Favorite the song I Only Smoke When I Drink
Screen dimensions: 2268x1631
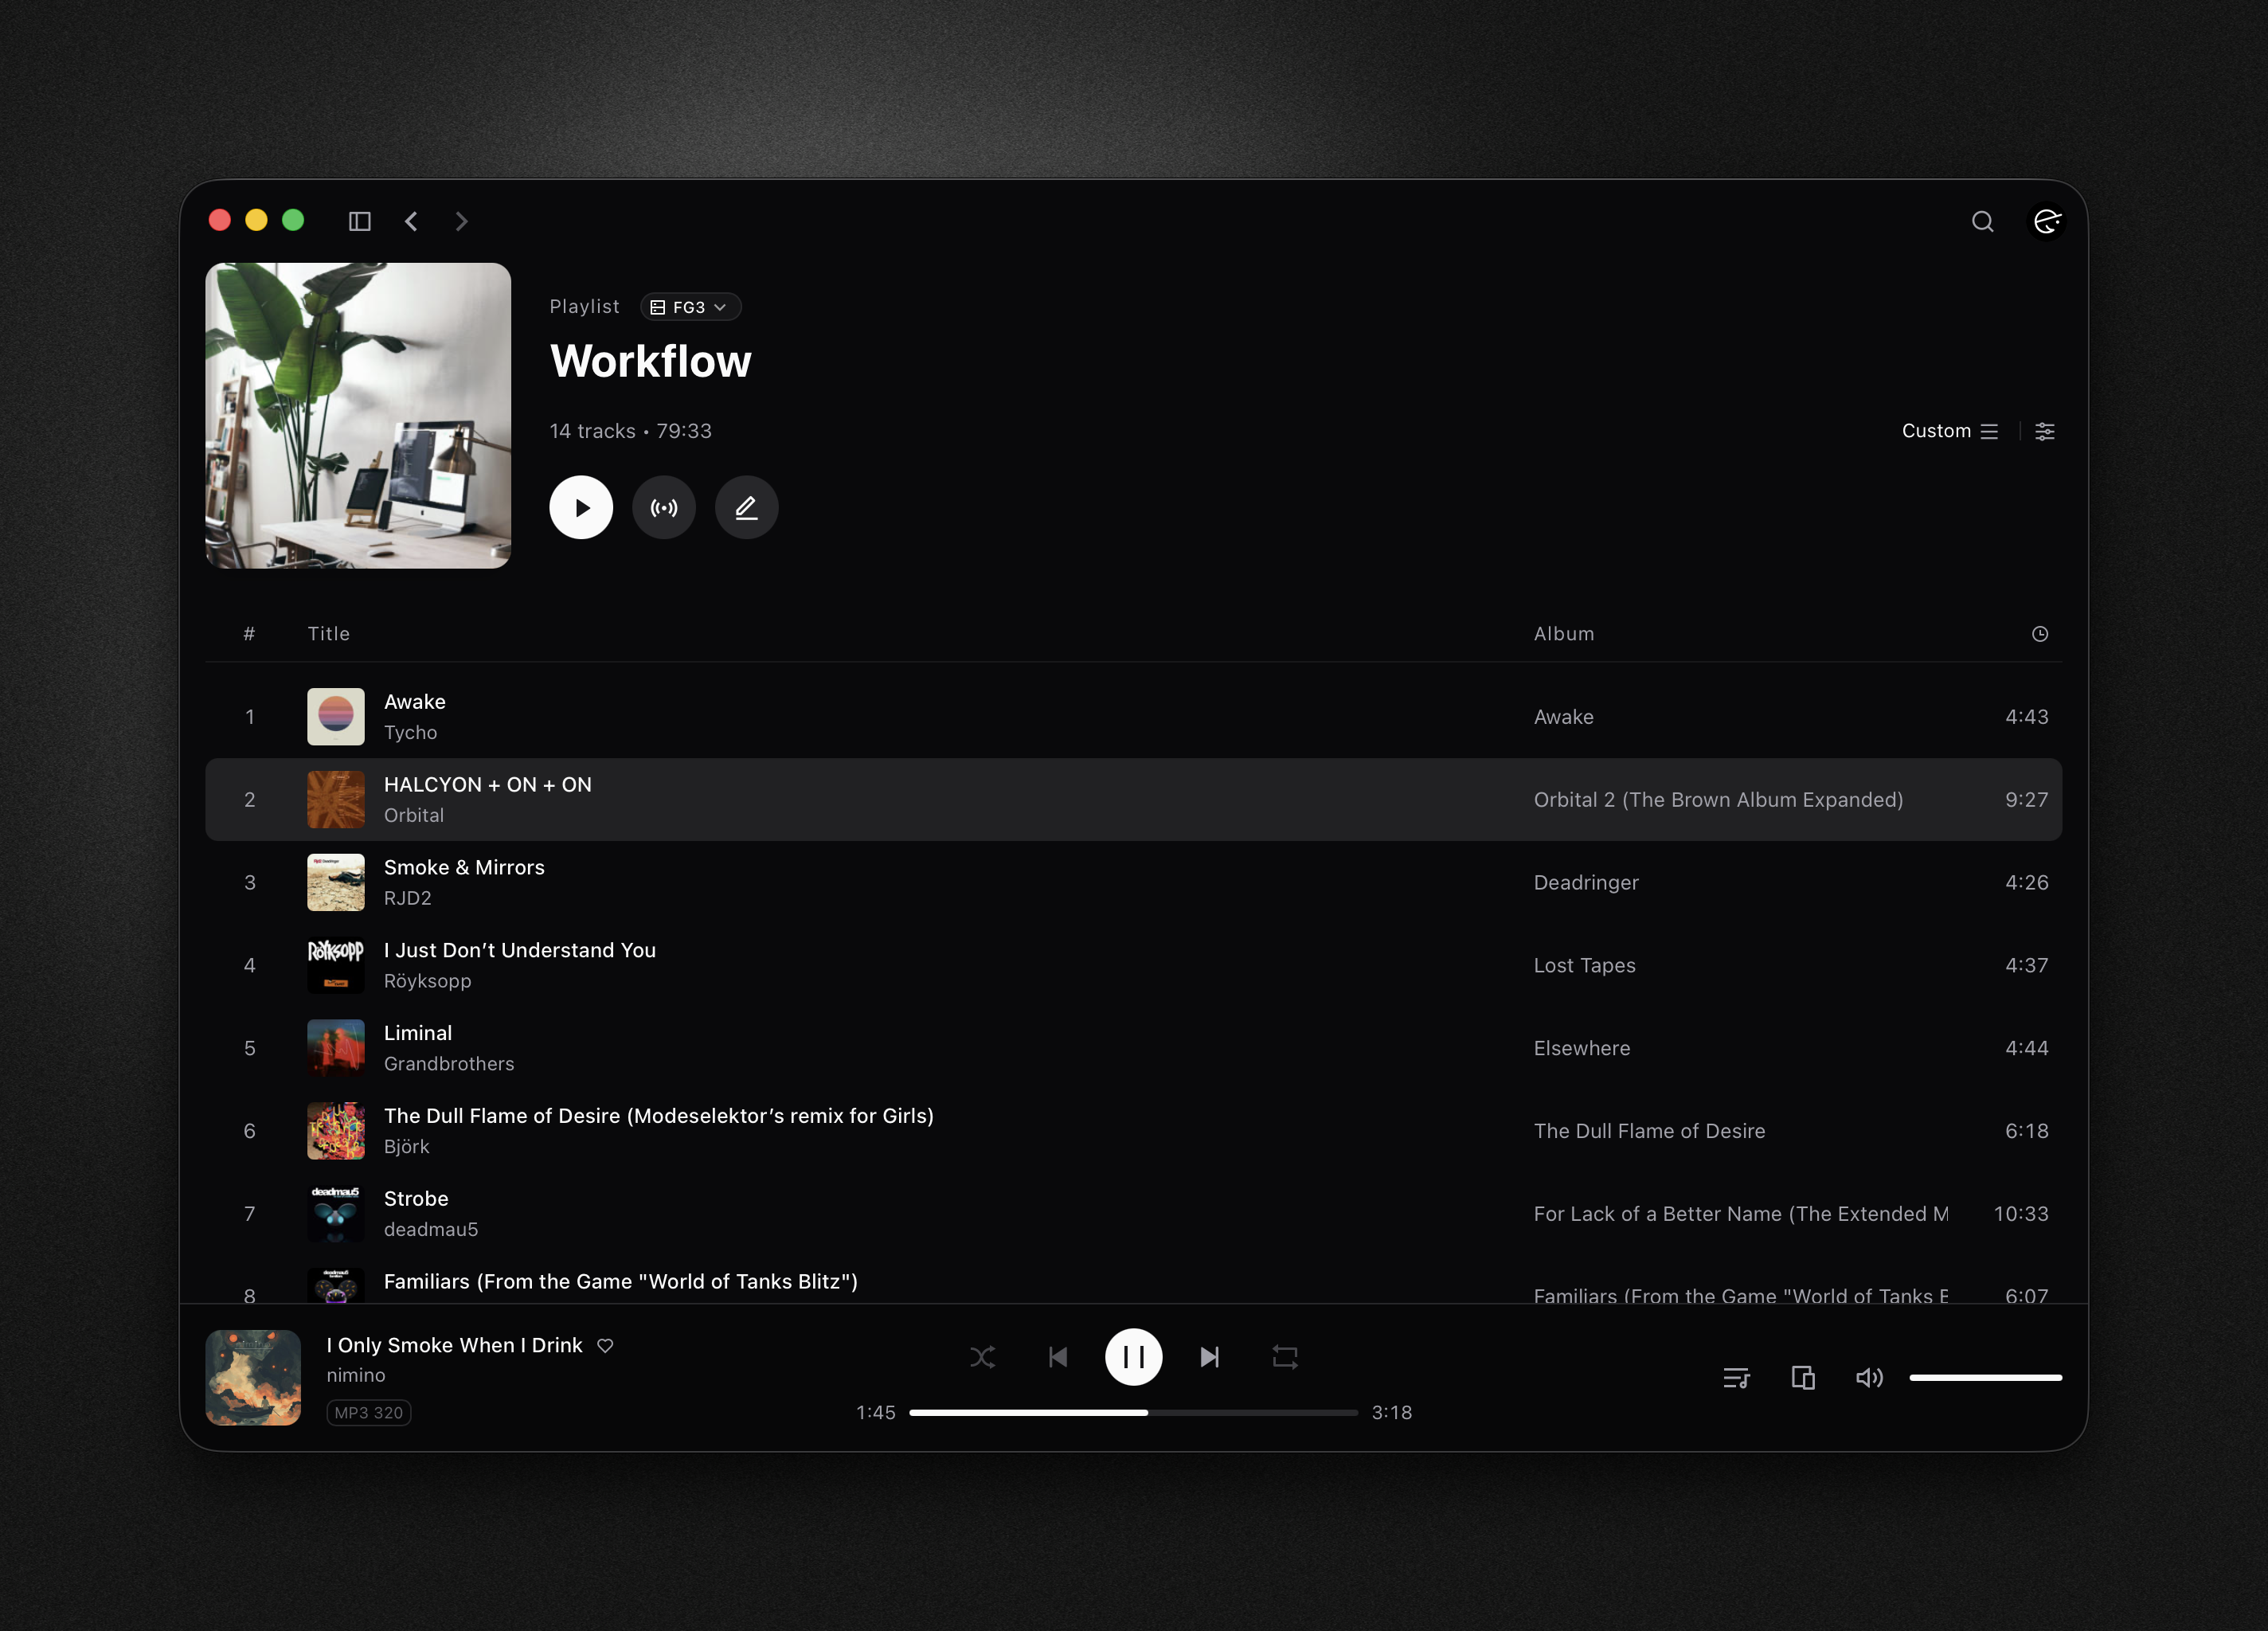pos(605,1346)
